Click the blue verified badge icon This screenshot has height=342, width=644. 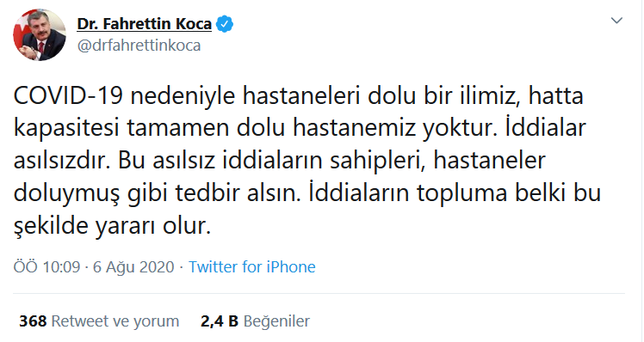(224, 24)
